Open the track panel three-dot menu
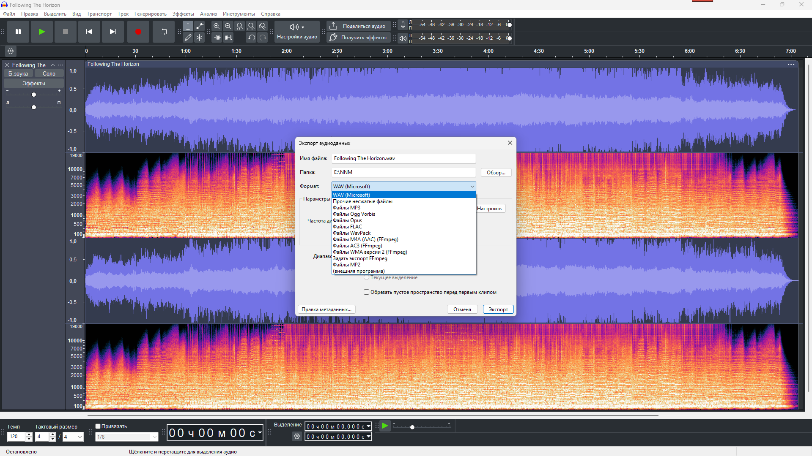This screenshot has height=456, width=812. point(60,65)
